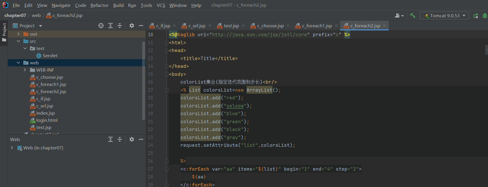Click web in the breadcrumb bar
Screen dimensions: 488x187
pyautogui.click(x=36, y=16)
